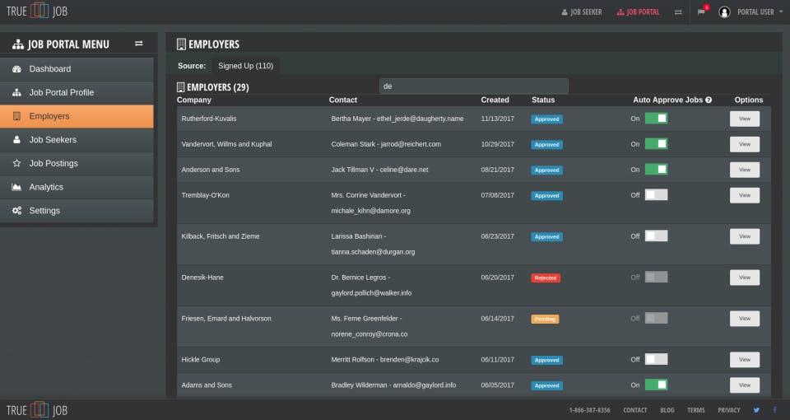Click the footer phone number 1-866-387-8356
The height and width of the screenshot is (420, 790).
tap(589, 410)
